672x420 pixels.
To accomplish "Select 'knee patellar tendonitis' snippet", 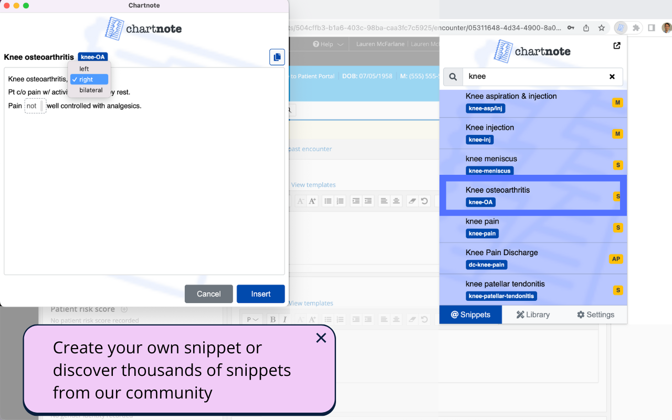I will [x=533, y=290].
